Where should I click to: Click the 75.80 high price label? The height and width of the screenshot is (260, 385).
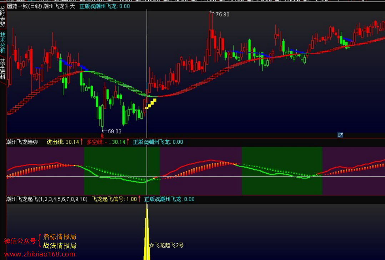click(222, 15)
